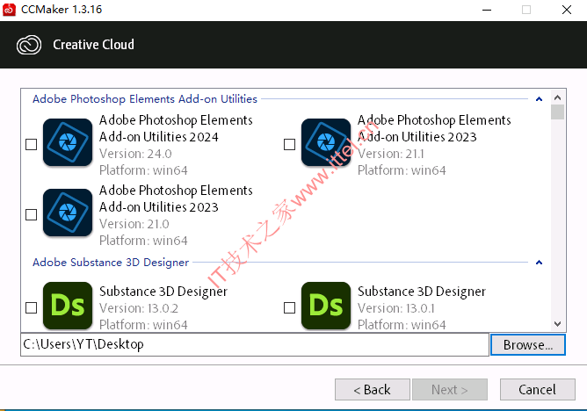Click 'Version: 21.1' text

click(391, 154)
